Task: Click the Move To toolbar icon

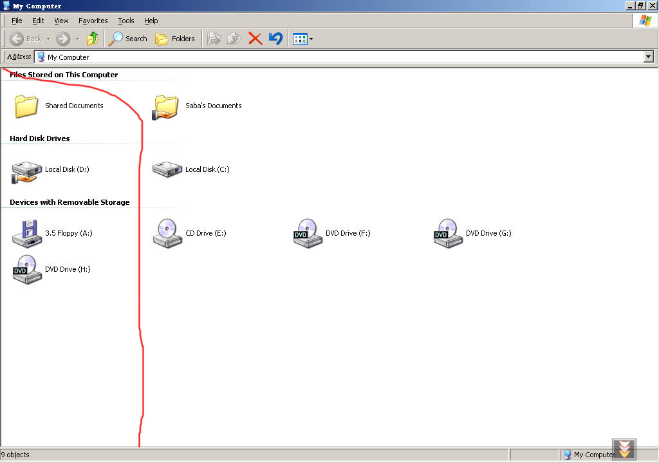Action: coord(214,39)
